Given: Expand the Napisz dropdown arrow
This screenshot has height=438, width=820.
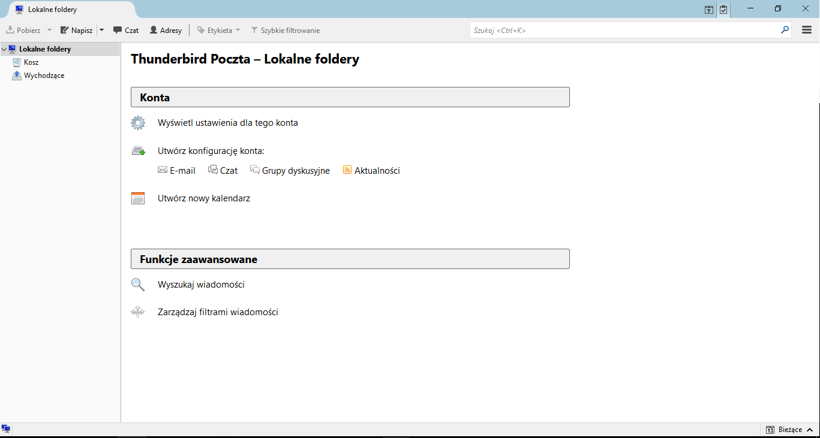Looking at the screenshot, I should coord(101,30).
